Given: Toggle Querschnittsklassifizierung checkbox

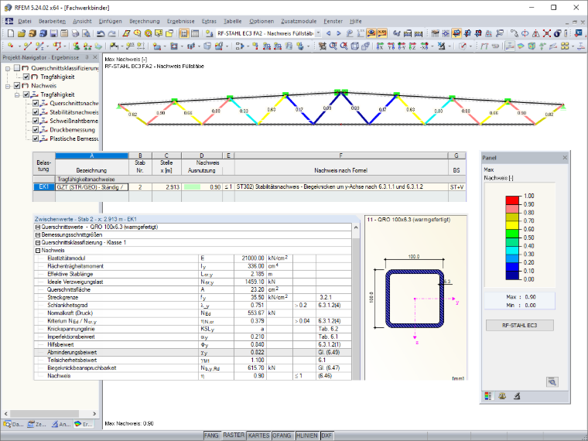Looking at the screenshot, I should click(17, 68).
